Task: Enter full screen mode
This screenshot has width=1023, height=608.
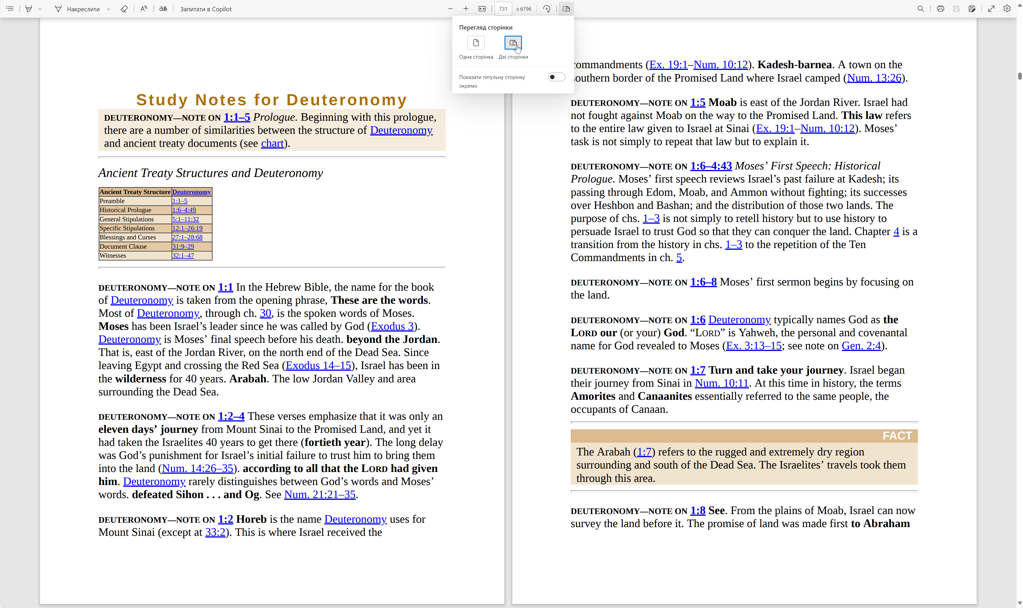Action: (x=991, y=9)
